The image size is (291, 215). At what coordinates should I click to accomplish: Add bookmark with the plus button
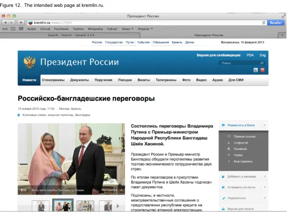(21, 23)
